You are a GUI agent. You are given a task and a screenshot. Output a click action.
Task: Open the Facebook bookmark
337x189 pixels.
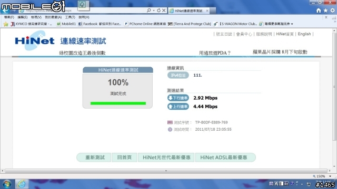pyautogui.click(x=100, y=24)
